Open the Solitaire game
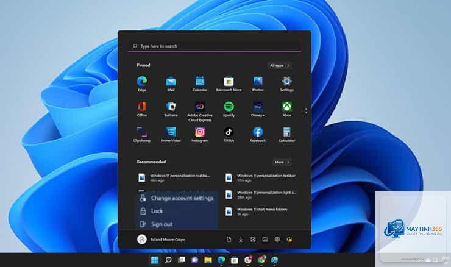The height and width of the screenshot is (267, 451). click(171, 109)
